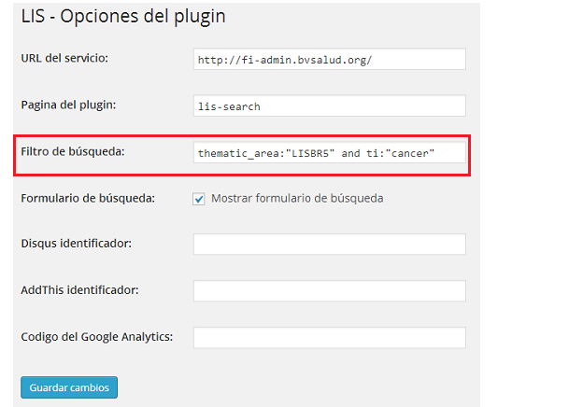Click the 'Disqus identificador:' label

click(x=77, y=244)
